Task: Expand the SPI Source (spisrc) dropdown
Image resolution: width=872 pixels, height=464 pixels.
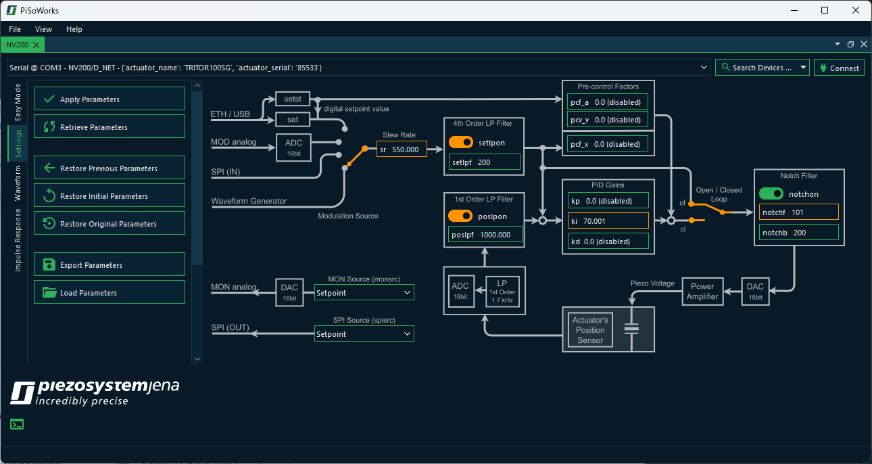Action: [364, 334]
